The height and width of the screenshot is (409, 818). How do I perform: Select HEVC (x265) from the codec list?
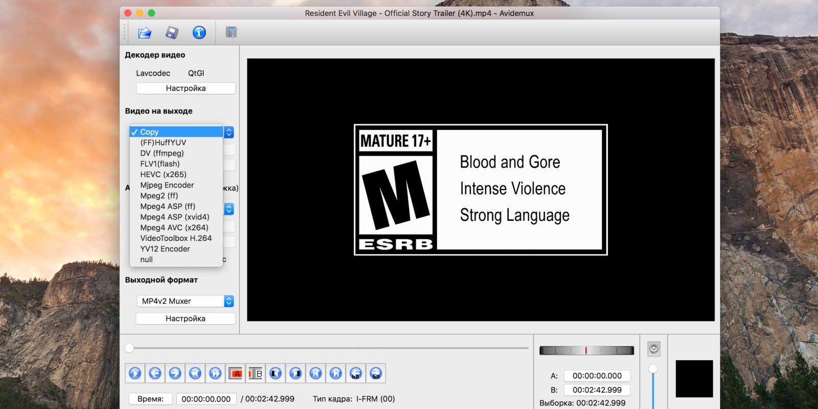163,174
